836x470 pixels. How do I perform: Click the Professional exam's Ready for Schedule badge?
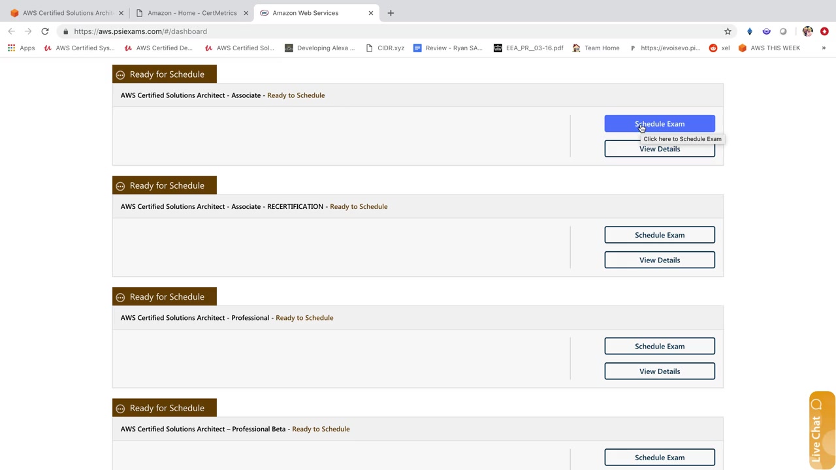(x=165, y=297)
